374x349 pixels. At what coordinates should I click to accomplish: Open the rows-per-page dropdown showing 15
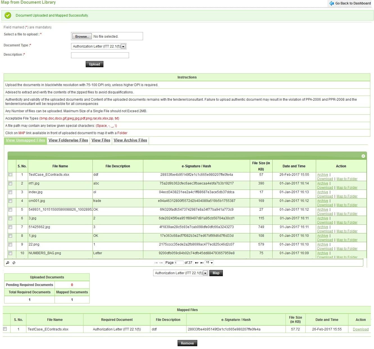[209, 263]
